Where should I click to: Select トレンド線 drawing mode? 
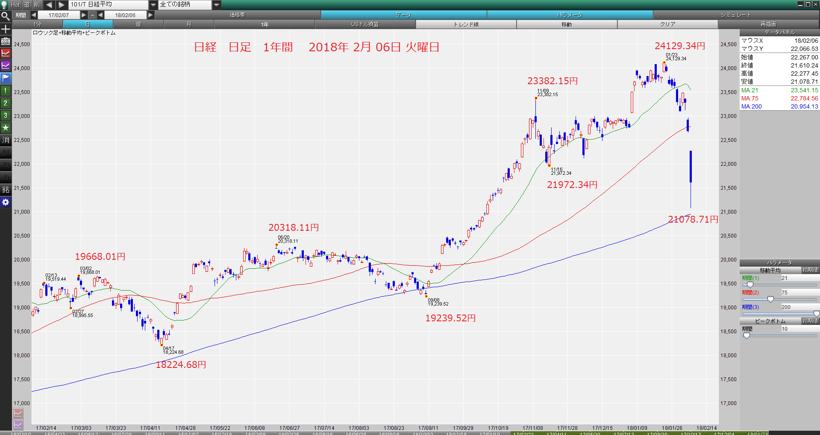466,24
